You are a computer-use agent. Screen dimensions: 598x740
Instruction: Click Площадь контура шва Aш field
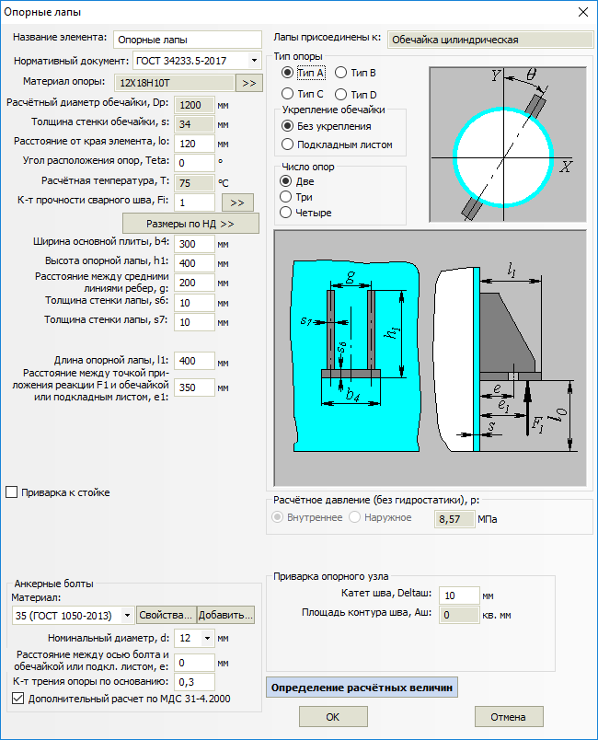click(x=459, y=615)
